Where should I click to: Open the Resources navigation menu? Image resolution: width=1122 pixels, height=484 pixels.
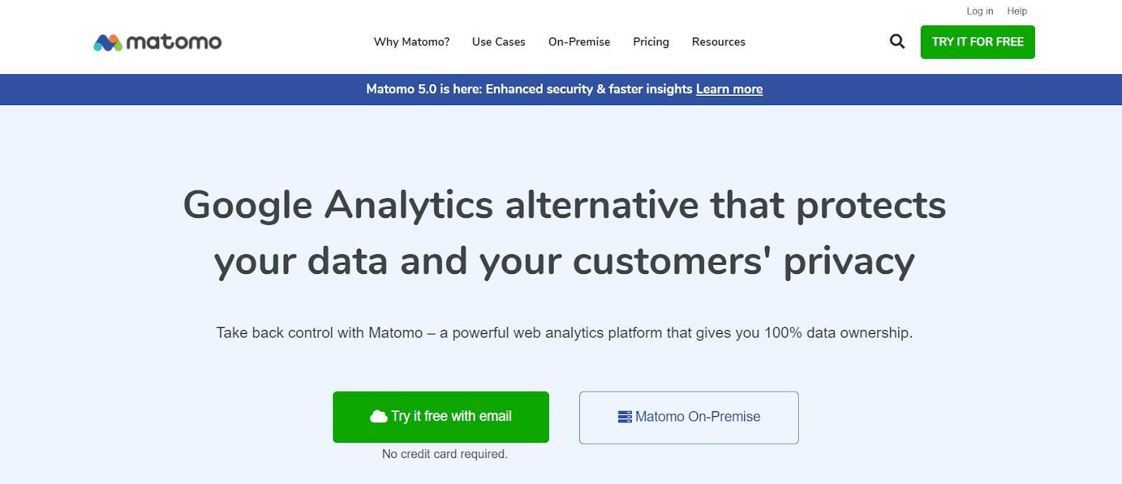point(719,42)
